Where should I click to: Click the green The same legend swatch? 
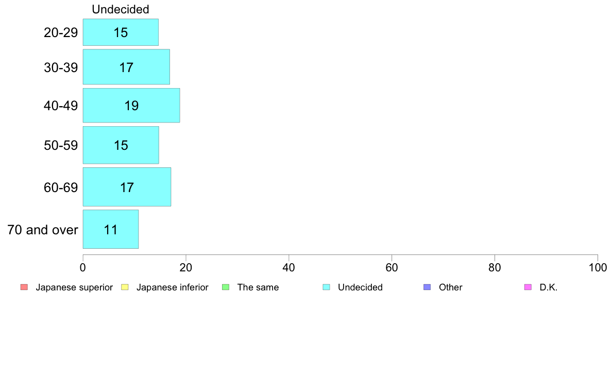coord(226,287)
